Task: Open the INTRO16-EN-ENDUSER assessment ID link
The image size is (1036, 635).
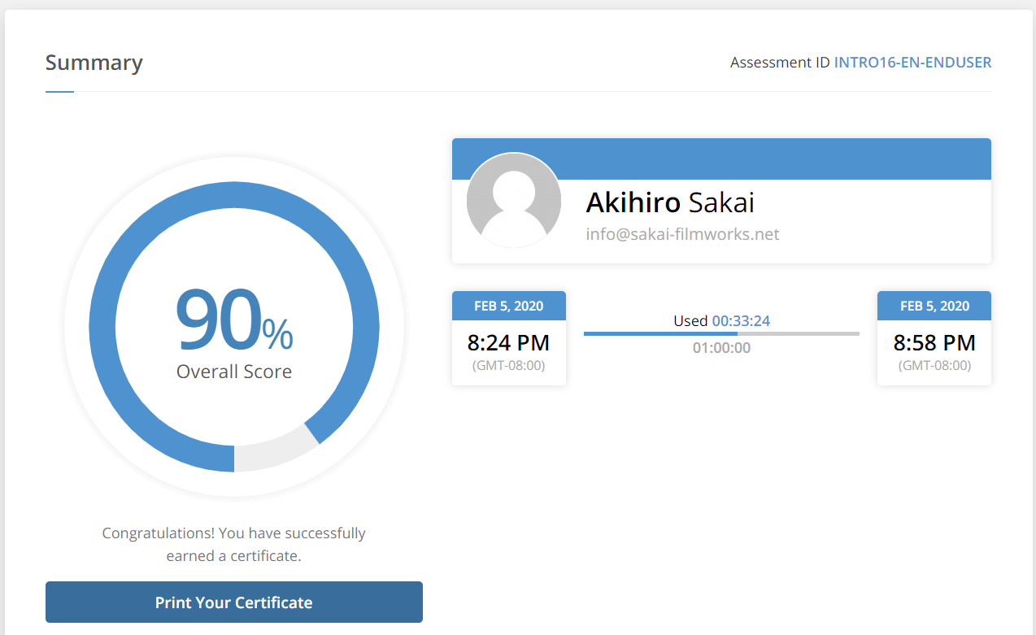Action: coord(912,63)
